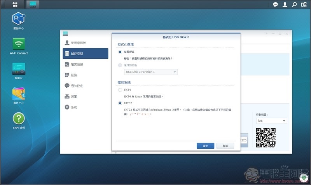
Task: Launch the Wi-Fi Connect desktop icon
Action: click(19, 46)
